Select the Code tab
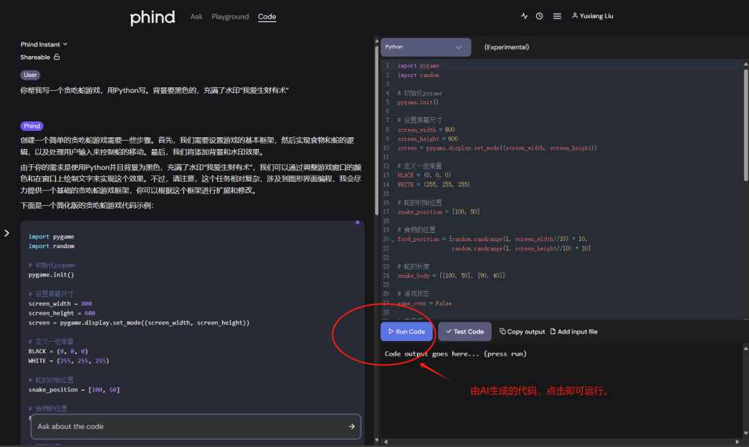Viewport: 749px width, 447px height. [267, 16]
